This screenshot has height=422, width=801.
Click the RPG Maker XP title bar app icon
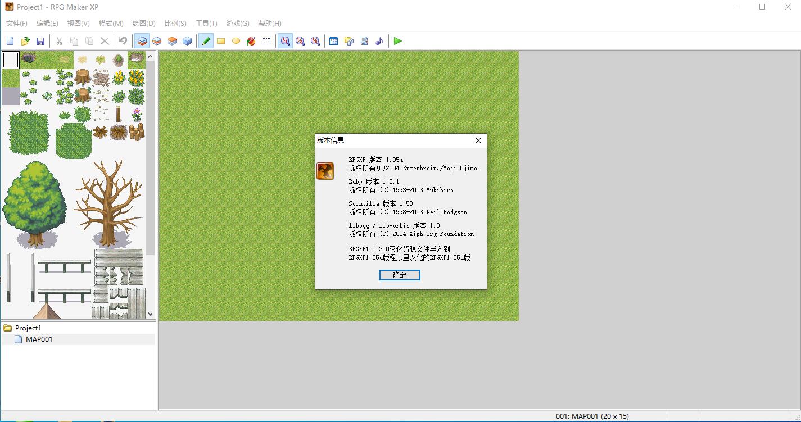point(9,7)
